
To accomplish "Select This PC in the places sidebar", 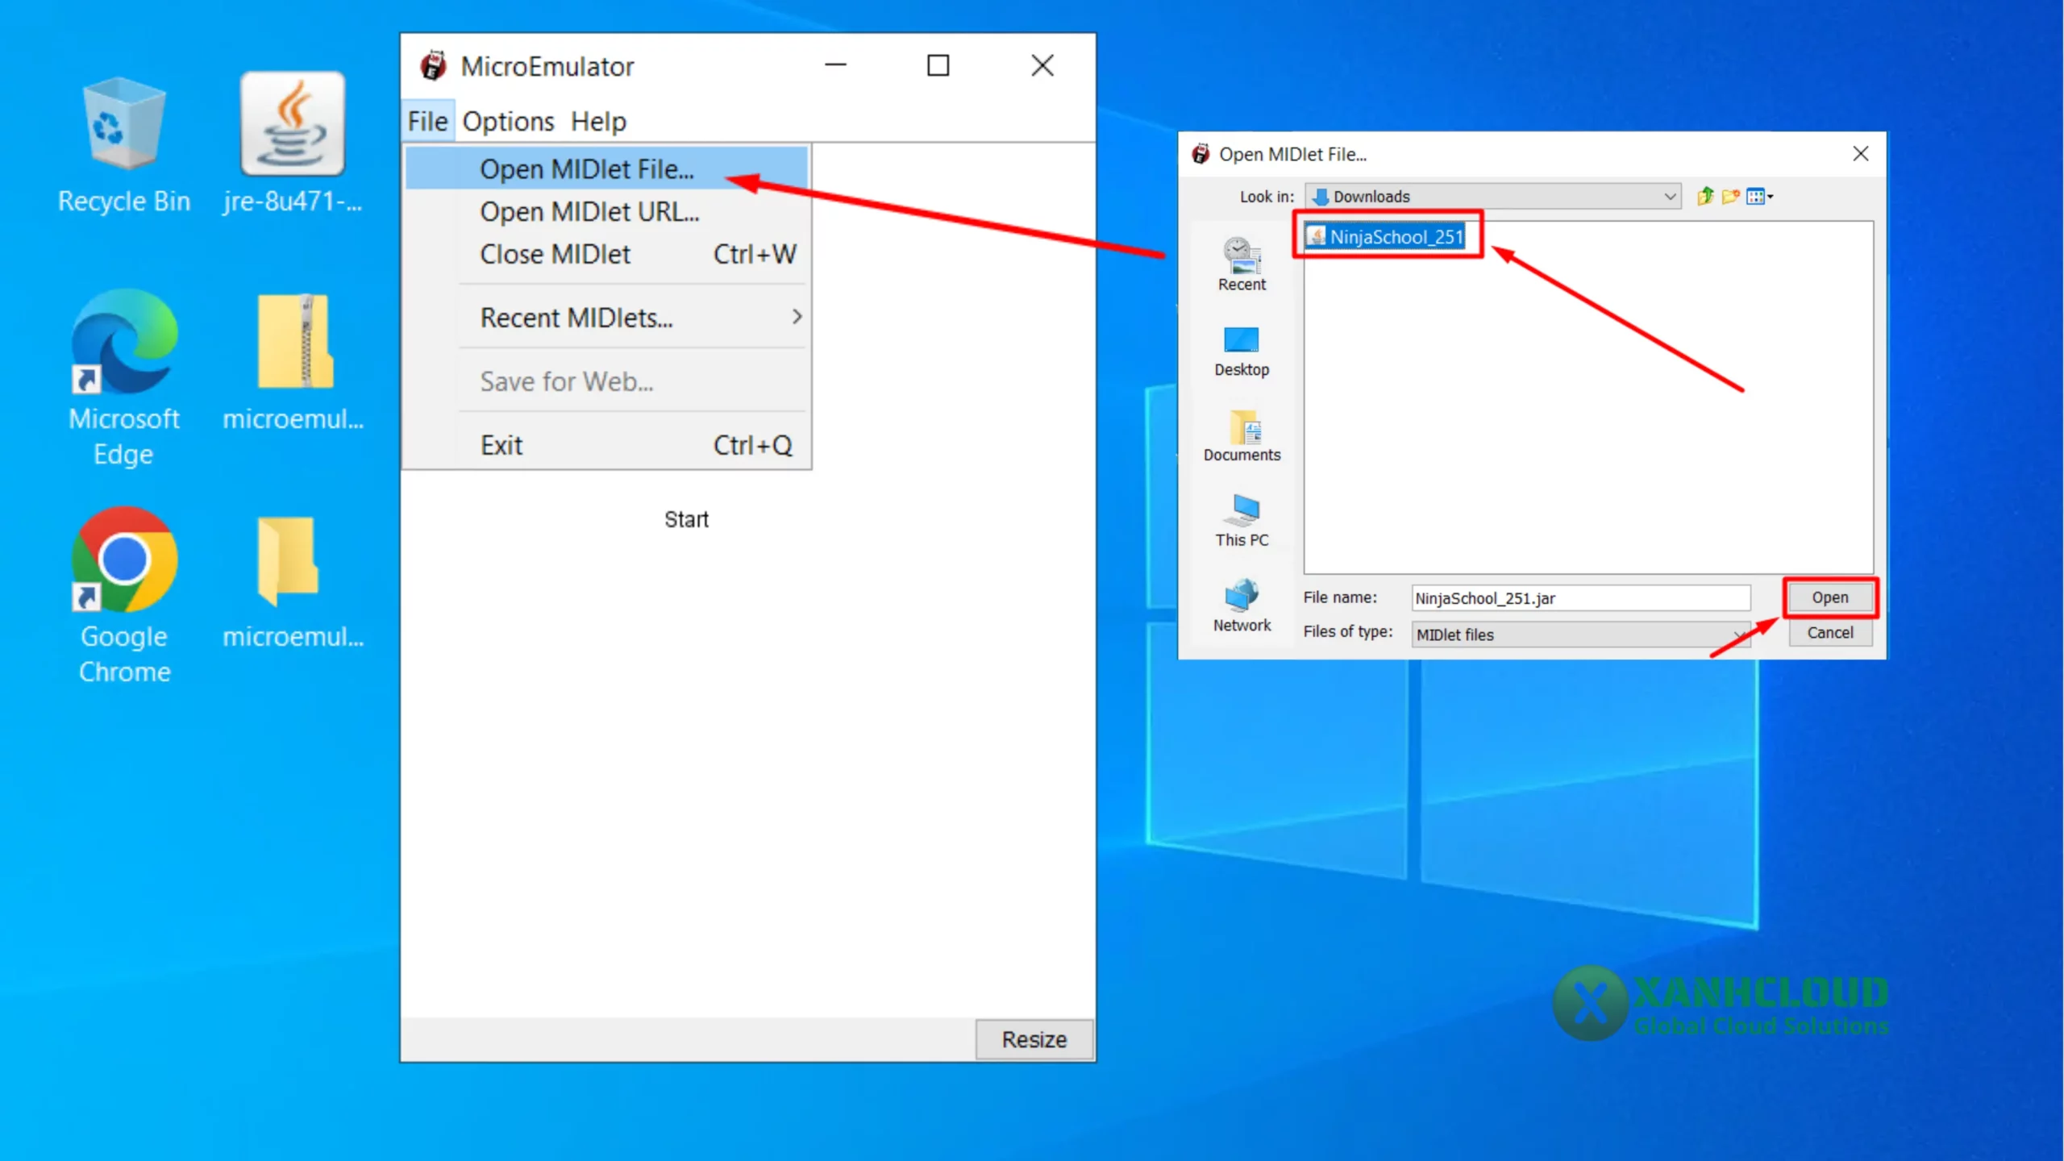I will 1242,521.
